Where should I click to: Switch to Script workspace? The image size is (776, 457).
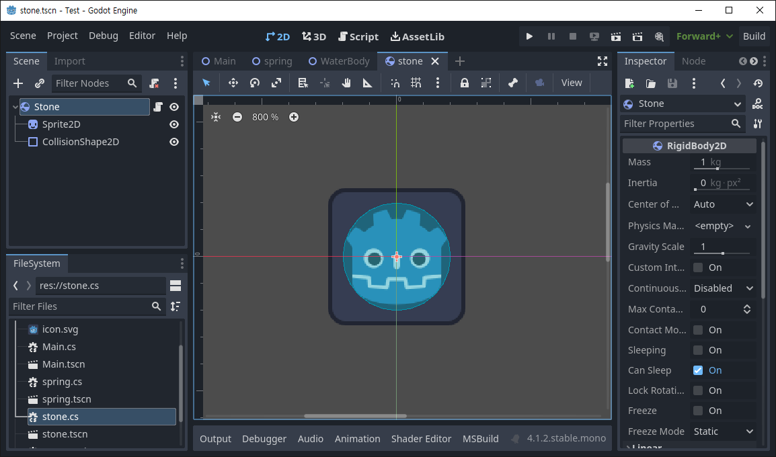click(358, 36)
